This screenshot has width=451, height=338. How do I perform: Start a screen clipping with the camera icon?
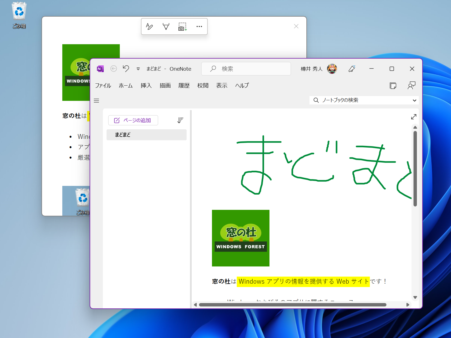coord(182,26)
